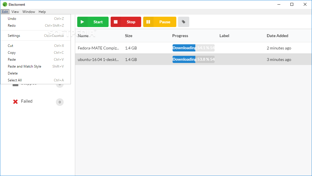Click the Failed count badge

[60, 102]
